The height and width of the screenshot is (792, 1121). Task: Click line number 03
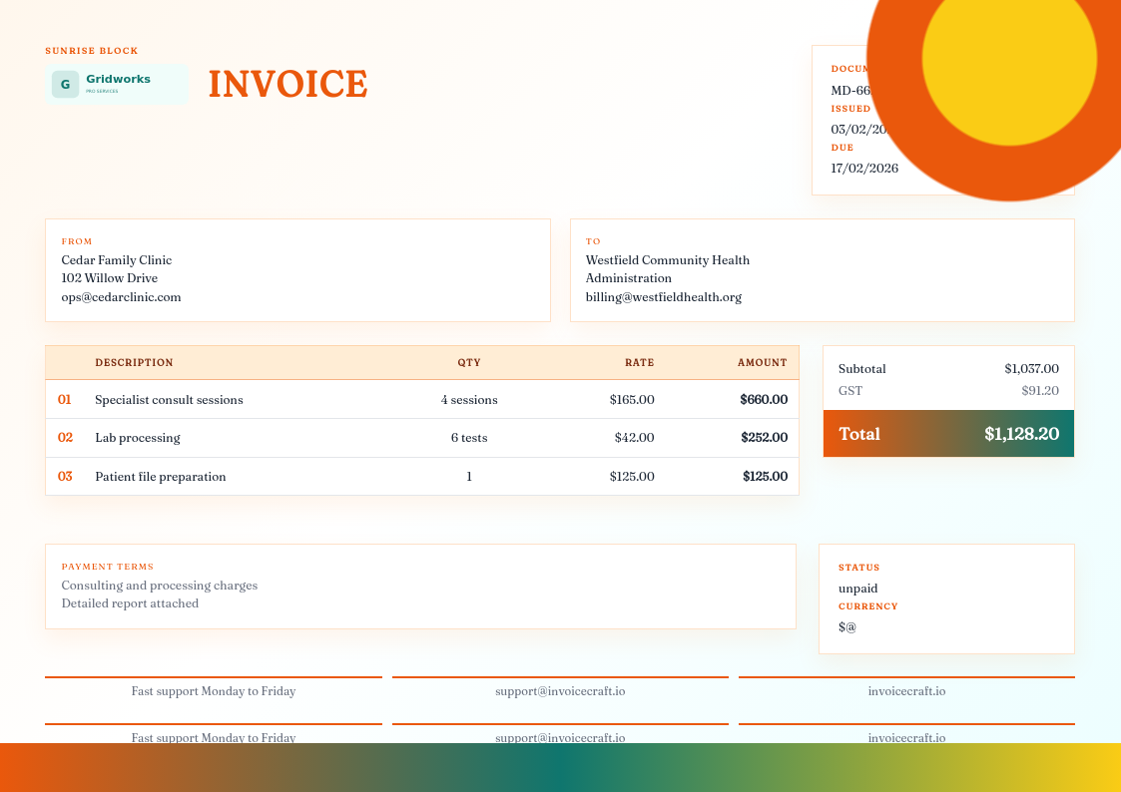65,476
